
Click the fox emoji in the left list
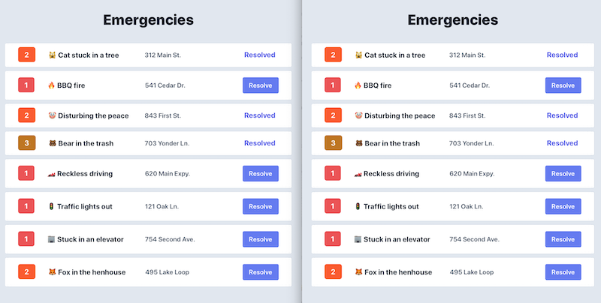tap(52, 272)
